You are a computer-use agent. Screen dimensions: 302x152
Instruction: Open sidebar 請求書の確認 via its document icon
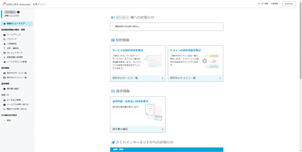click(x=4, y=89)
